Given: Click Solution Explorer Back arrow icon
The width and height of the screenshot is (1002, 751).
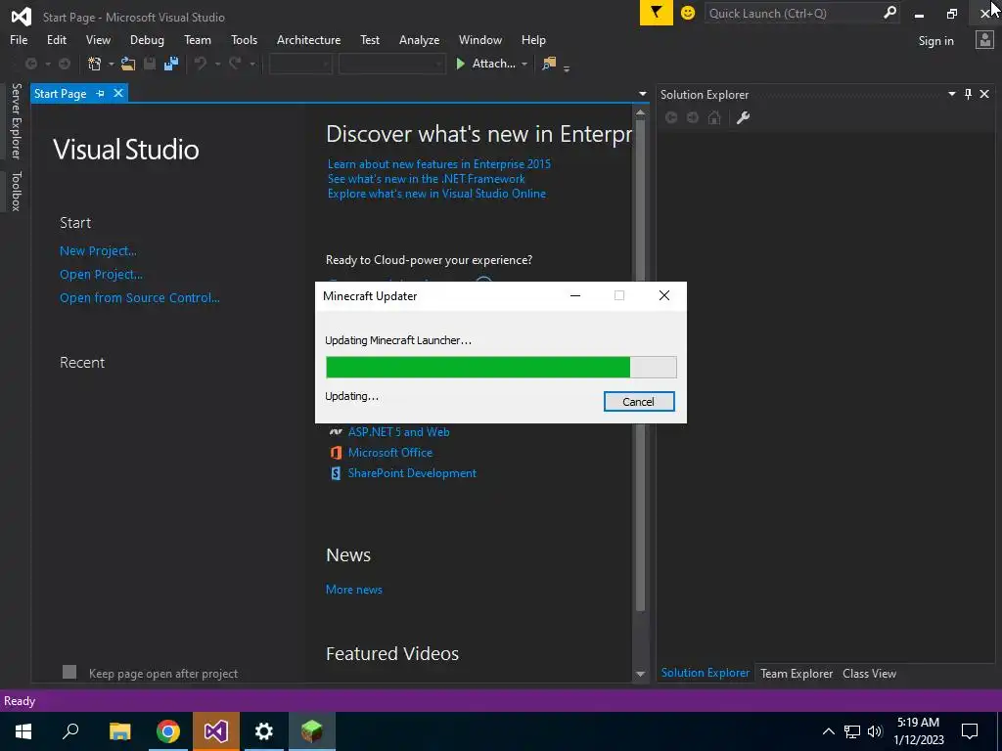Looking at the screenshot, I should [x=671, y=117].
